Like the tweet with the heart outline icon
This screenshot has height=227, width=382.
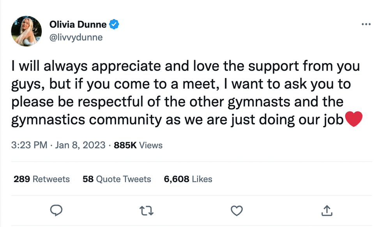[237, 211]
